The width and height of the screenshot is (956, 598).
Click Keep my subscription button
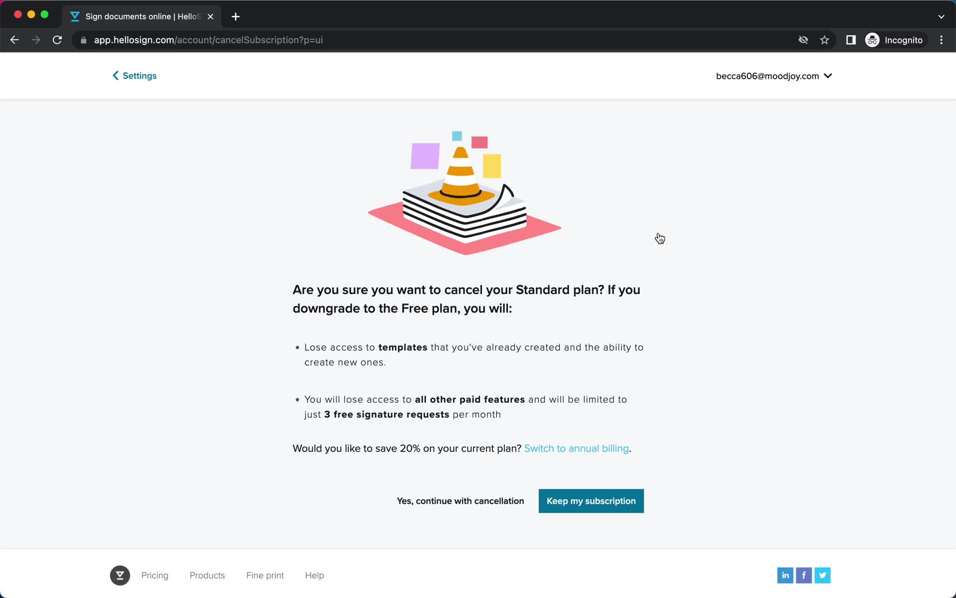point(591,501)
